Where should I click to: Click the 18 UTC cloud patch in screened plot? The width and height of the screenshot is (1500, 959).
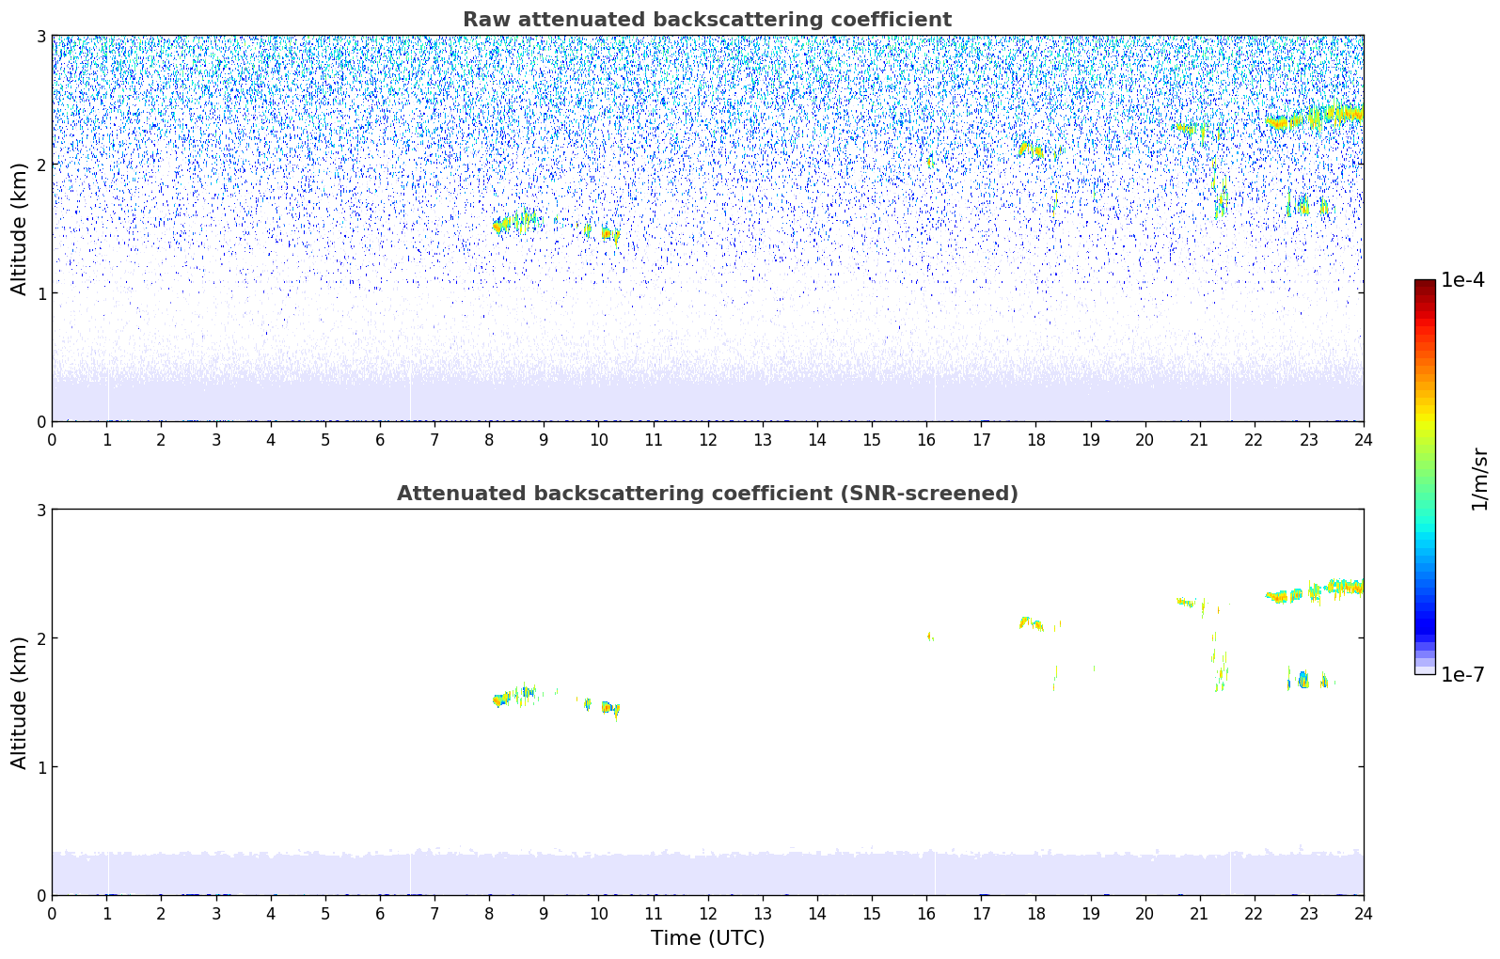1032,623
